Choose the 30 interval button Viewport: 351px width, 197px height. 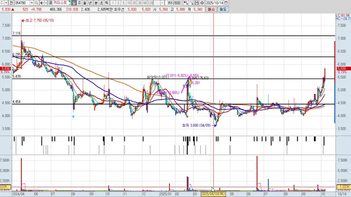[x=140, y=3]
